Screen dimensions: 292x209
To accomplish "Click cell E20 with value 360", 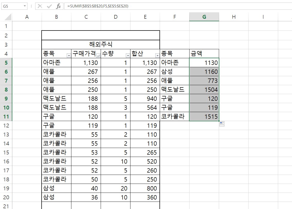I will 145,197.
